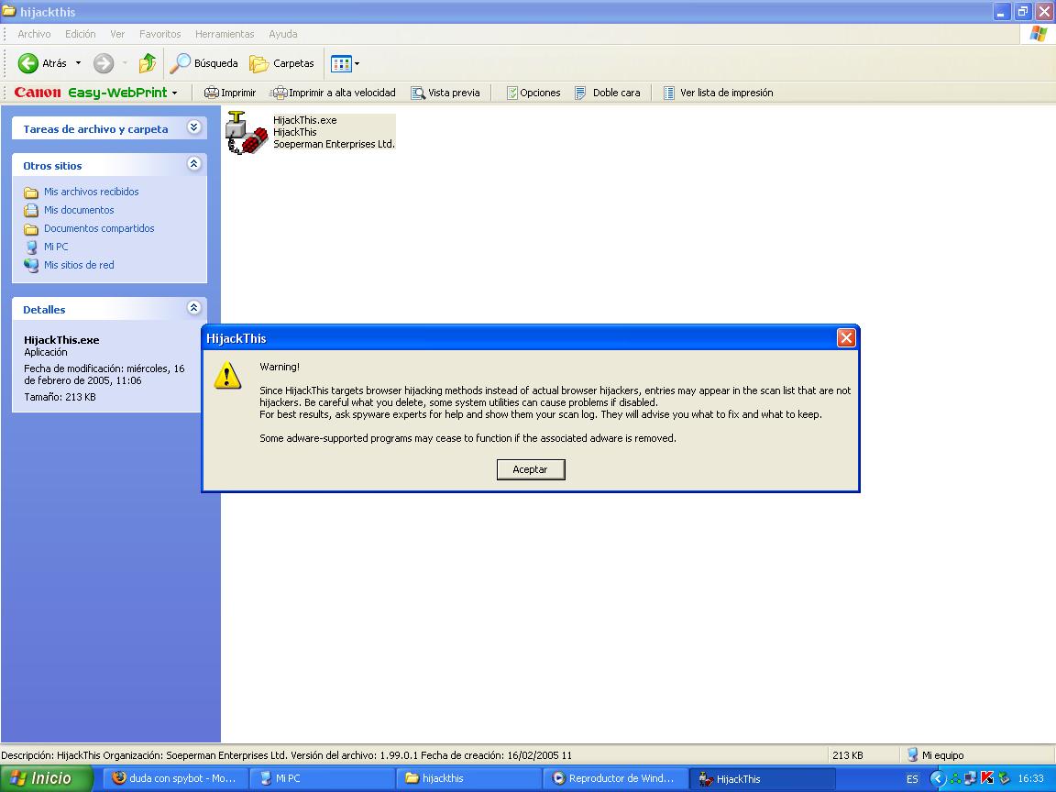
Task: Open Opciones in Canon toolbar
Action: click(x=533, y=93)
